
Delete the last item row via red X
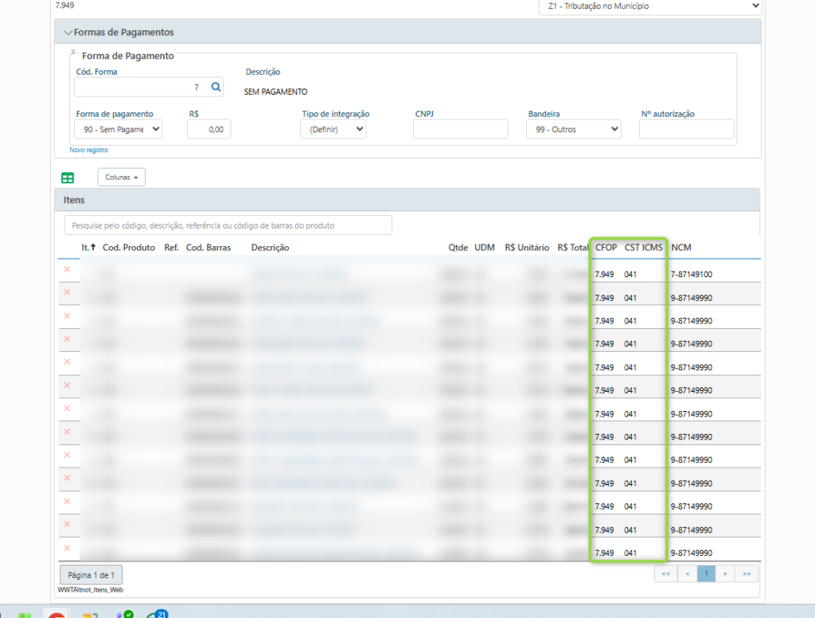[x=67, y=548]
